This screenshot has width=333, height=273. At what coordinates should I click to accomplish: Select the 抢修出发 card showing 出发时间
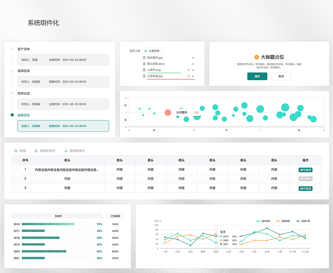tap(63, 104)
